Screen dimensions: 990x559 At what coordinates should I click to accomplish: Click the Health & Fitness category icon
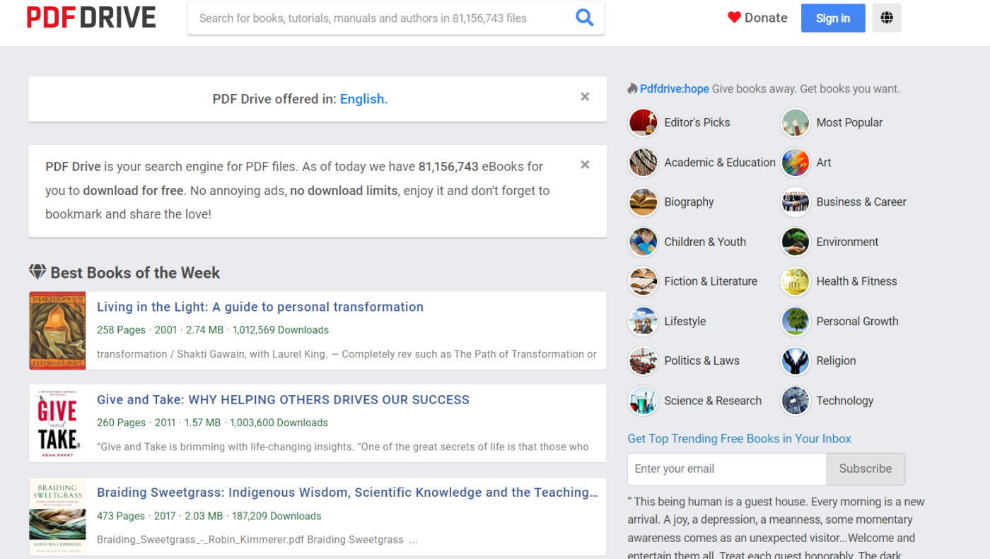click(796, 281)
